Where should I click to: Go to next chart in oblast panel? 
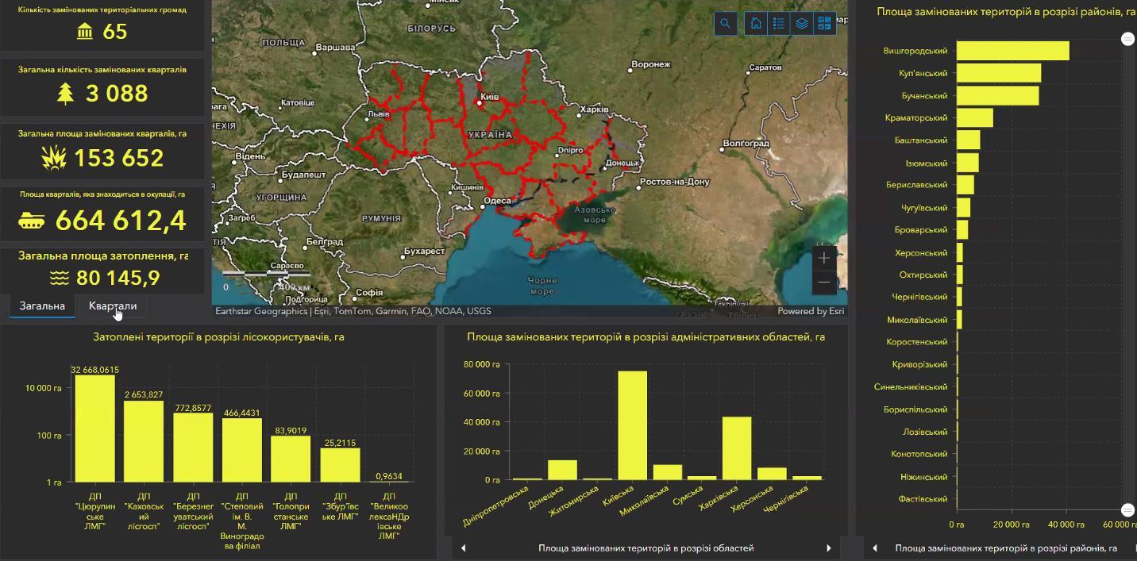[x=828, y=548]
